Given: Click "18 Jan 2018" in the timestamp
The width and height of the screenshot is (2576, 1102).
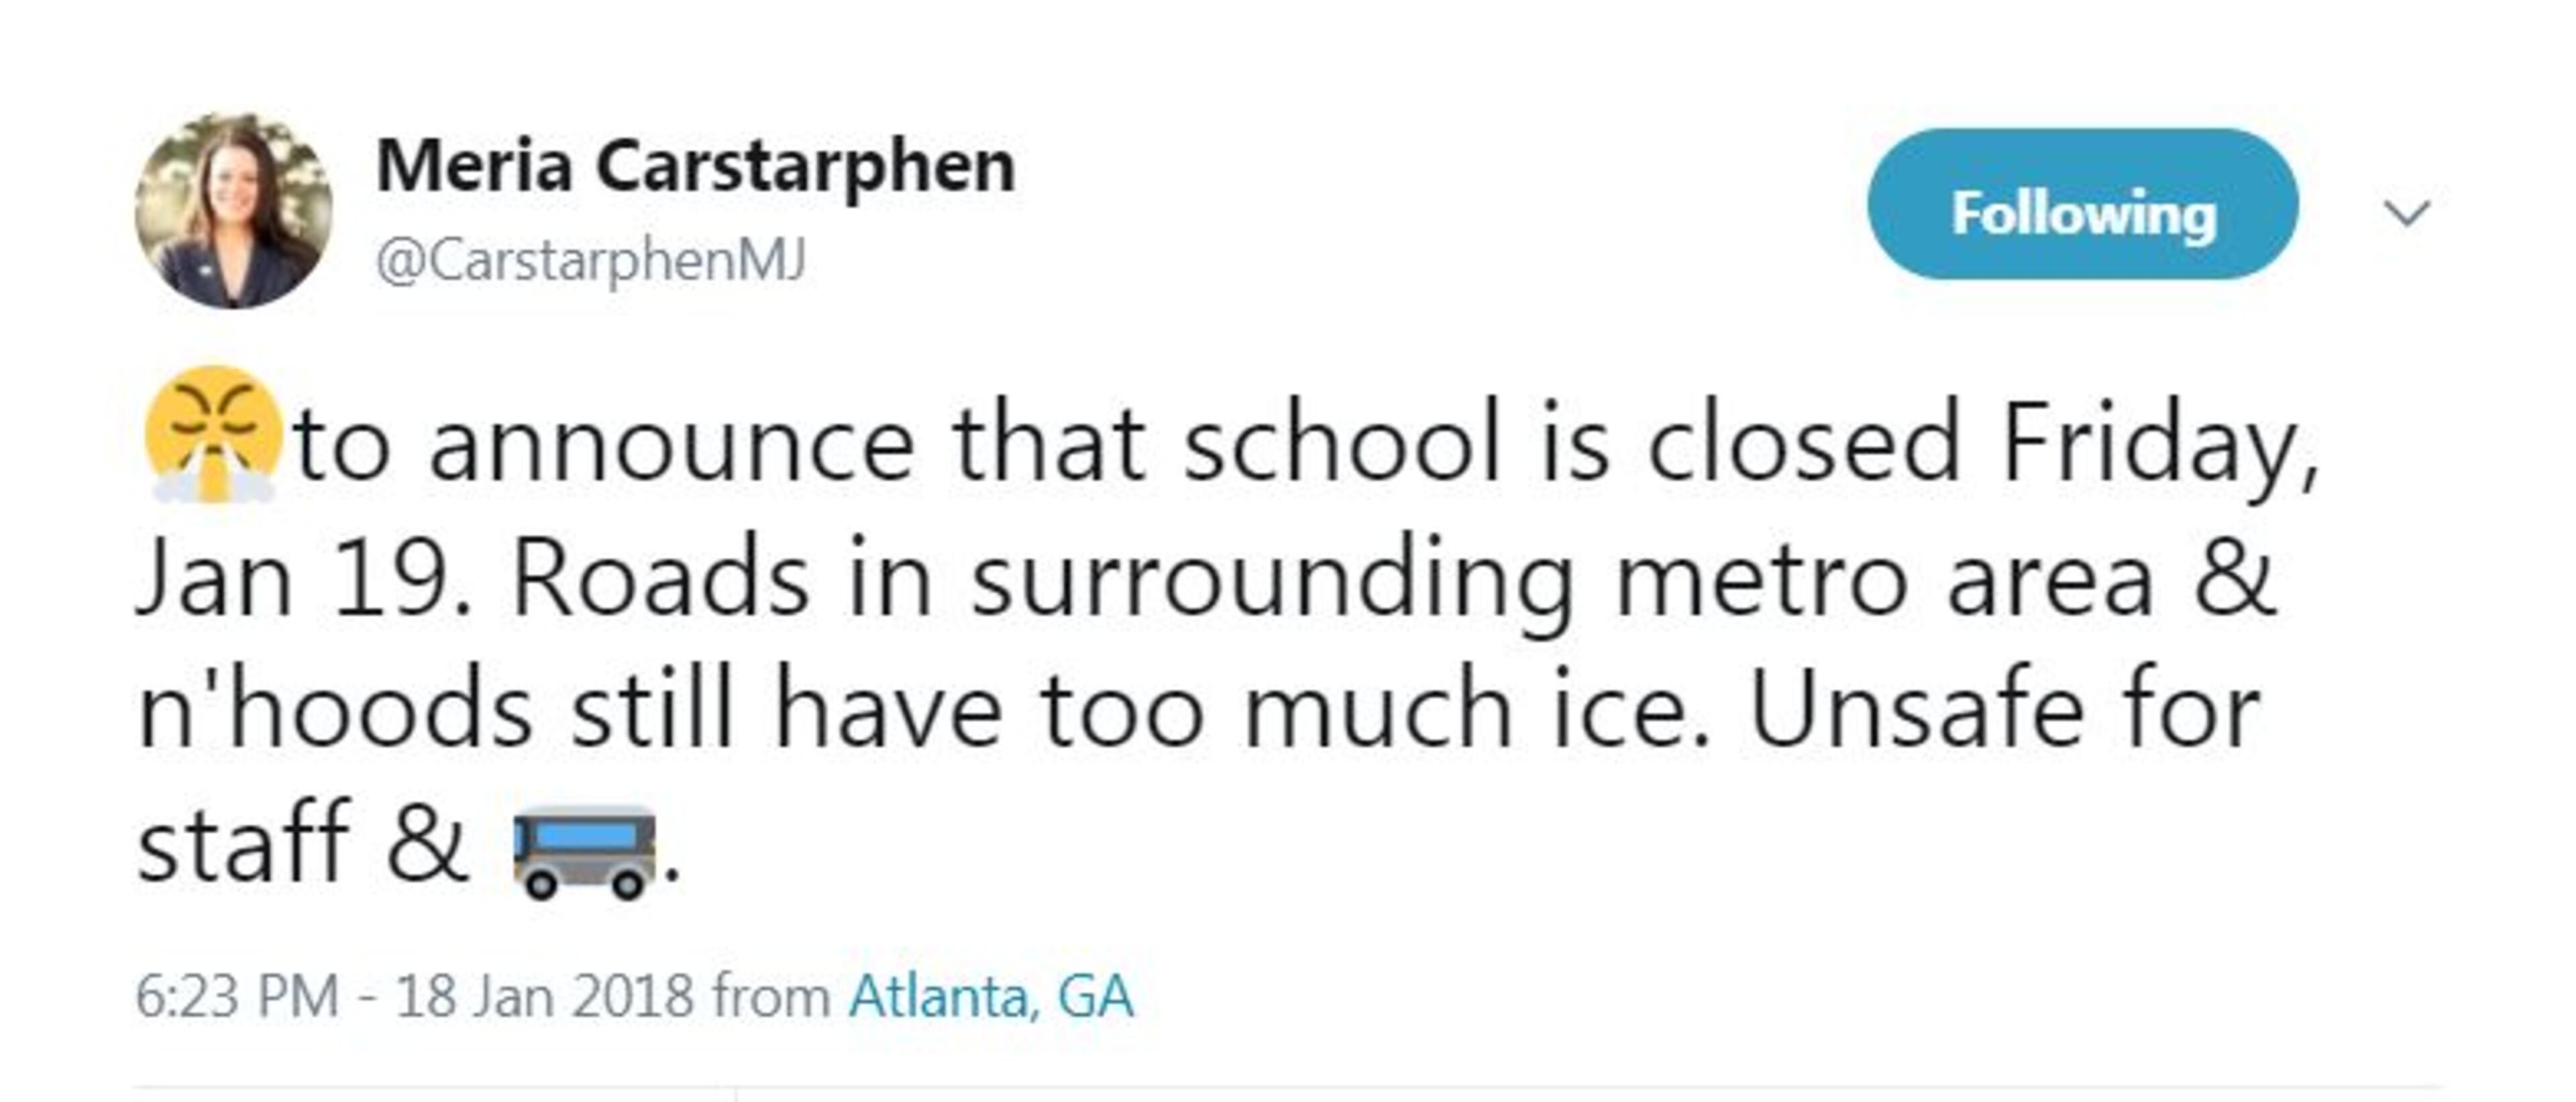Looking at the screenshot, I should [x=544, y=997].
